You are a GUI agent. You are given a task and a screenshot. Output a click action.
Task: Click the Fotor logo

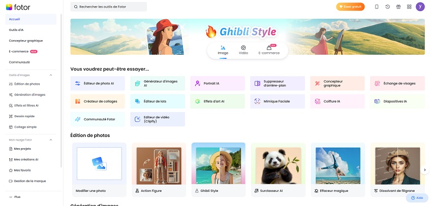pos(18,7)
